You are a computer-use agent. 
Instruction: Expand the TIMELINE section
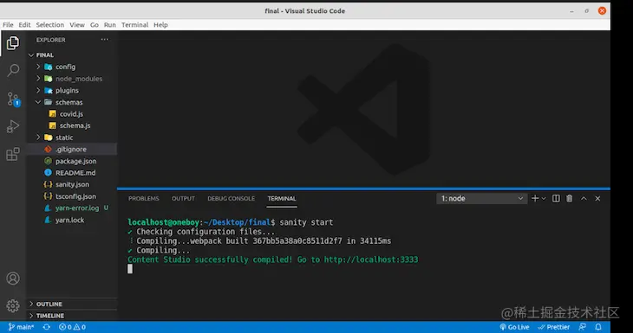(x=72, y=316)
